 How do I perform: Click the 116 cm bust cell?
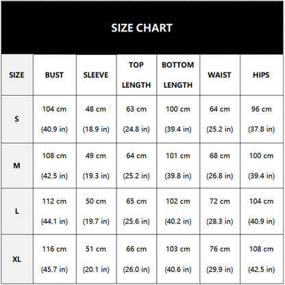click(54, 259)
